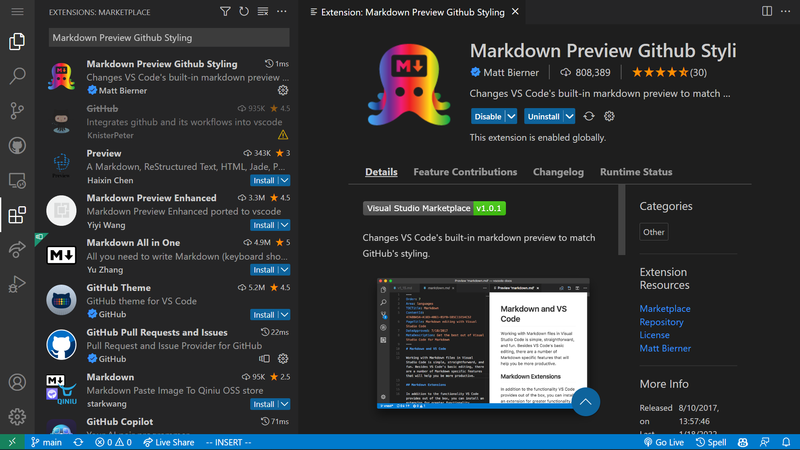
Task: Install the Markdown All in One extension
Action: (264, 270)
